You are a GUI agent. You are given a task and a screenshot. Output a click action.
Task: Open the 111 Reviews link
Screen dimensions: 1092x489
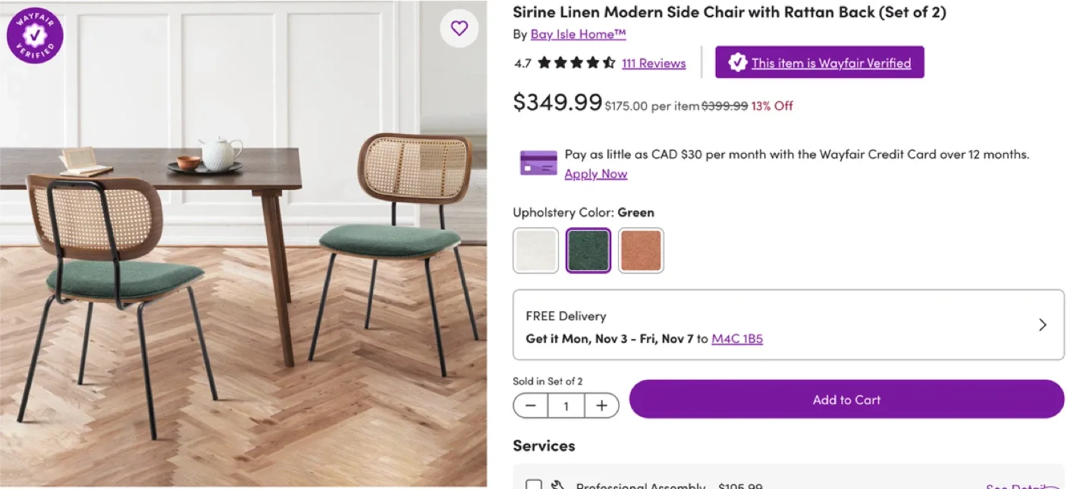(654, 63)
